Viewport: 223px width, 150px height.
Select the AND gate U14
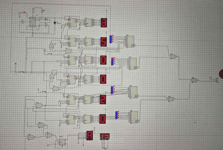[x=40, y=105]
